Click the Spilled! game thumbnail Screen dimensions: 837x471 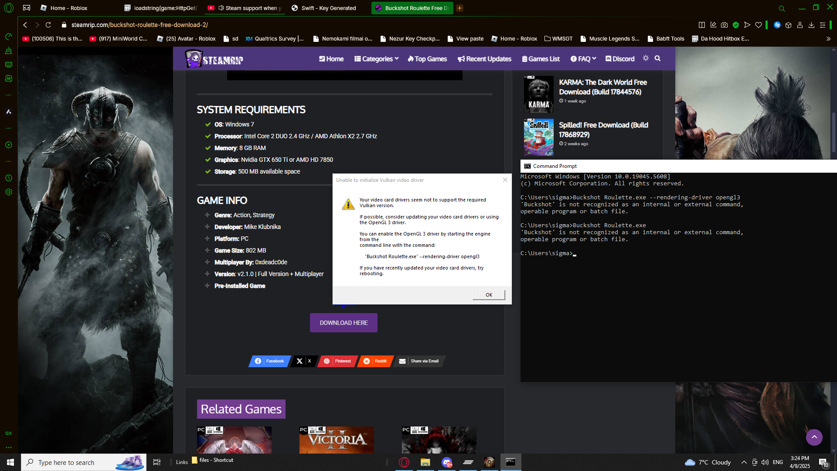pos(538,137)
